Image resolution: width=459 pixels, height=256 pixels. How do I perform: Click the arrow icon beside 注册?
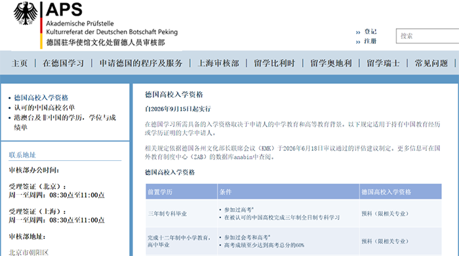(x=358, y=42)
